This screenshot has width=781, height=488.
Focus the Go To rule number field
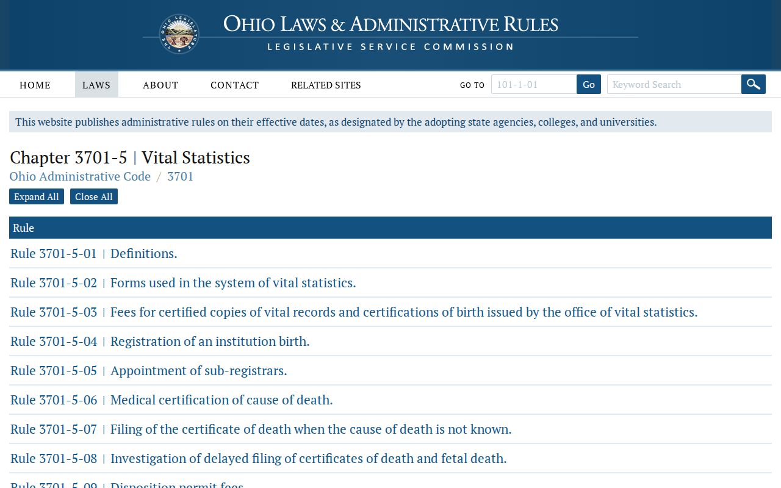534,84
